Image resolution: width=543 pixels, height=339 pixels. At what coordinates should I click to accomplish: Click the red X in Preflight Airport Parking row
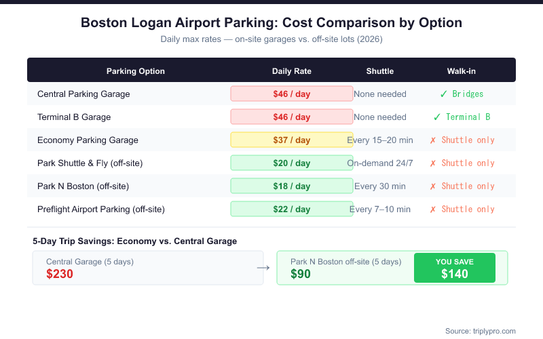click(x=433, y=210)
